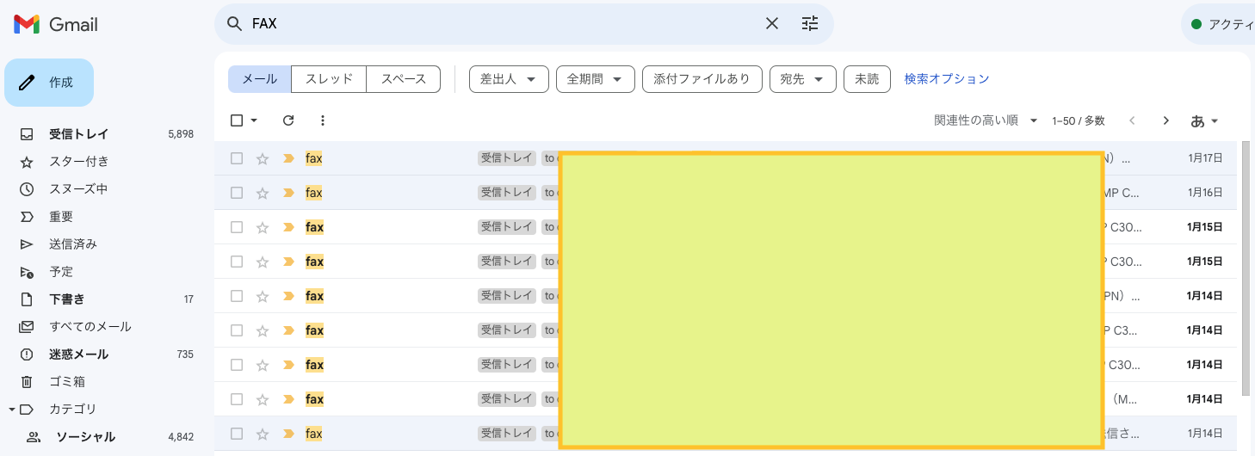Clear the search with the X icon

click(x=772, y=24)
